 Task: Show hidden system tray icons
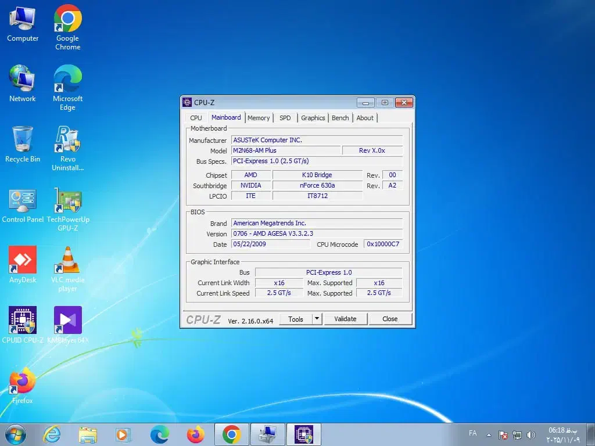coord(489,435)
